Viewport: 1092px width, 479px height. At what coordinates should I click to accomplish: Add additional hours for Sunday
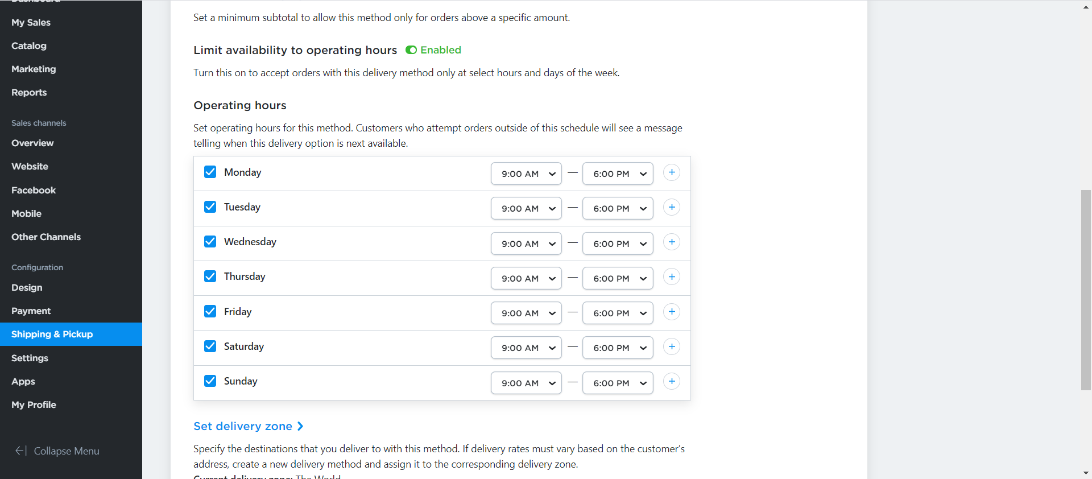pyautogui.click(x=672, y=382)
